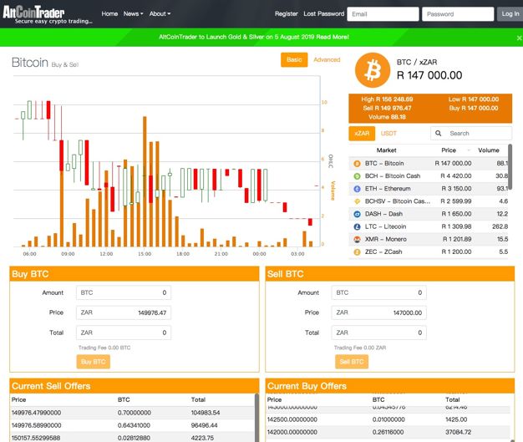Click the market list scrollbar
Image resolution: width=523 pixels, height=442 pixels.
coord(510,167)
